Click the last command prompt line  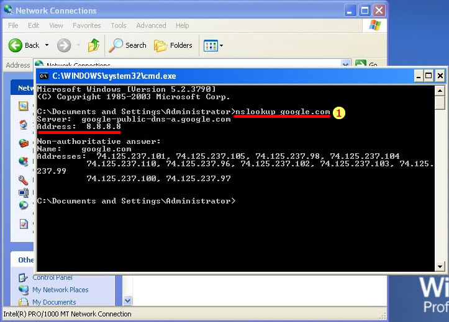136,201
